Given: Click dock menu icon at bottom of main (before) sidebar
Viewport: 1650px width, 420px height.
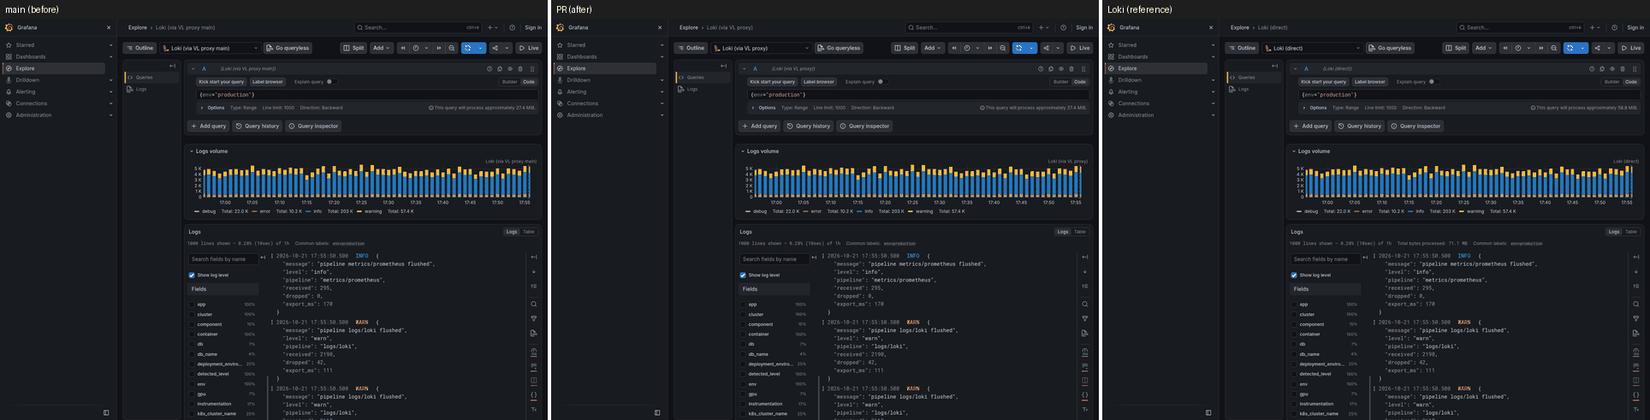Looking at the screenshot, I should click(x=106, y=412).
